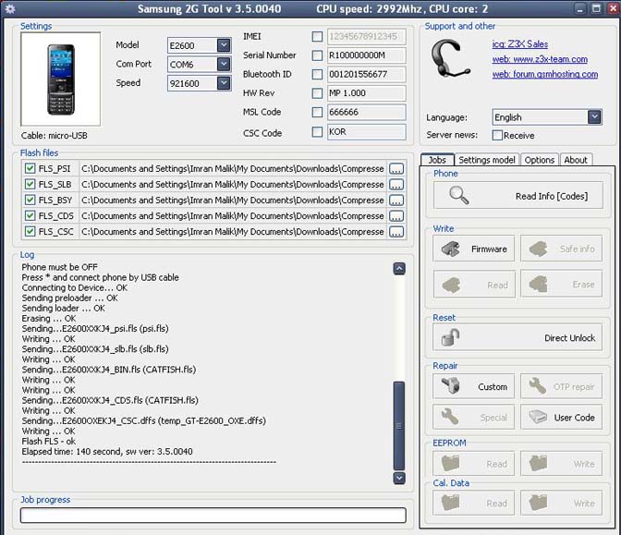The width and height of the screenshot is (621, 535).
Task: Switch to the Settings model tab
Action: (486, 160)
